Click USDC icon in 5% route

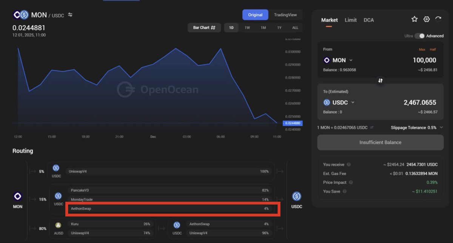pyautogui.click(x=56, y=168)
